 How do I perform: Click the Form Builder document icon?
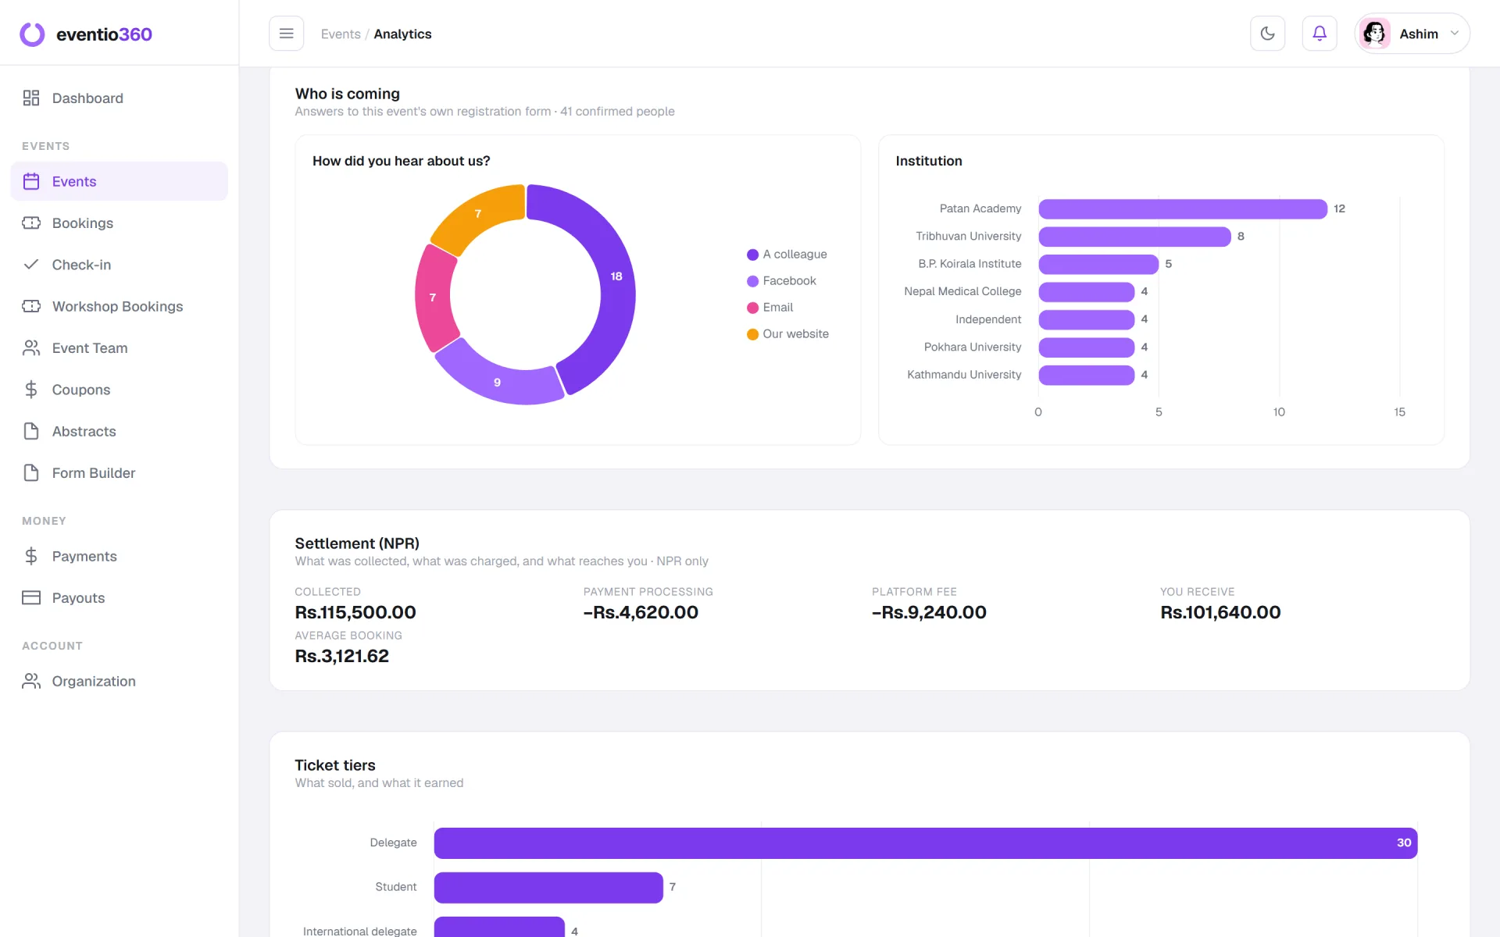(x=31, y=472)
